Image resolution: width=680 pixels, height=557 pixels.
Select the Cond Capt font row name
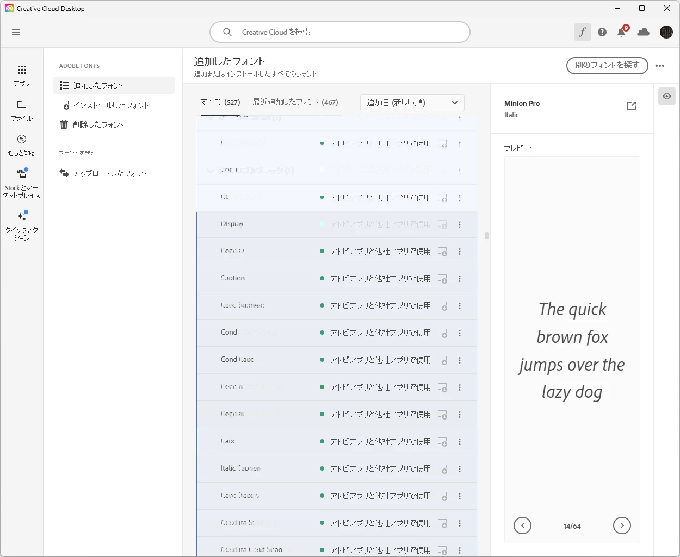[x=237, y=360]
